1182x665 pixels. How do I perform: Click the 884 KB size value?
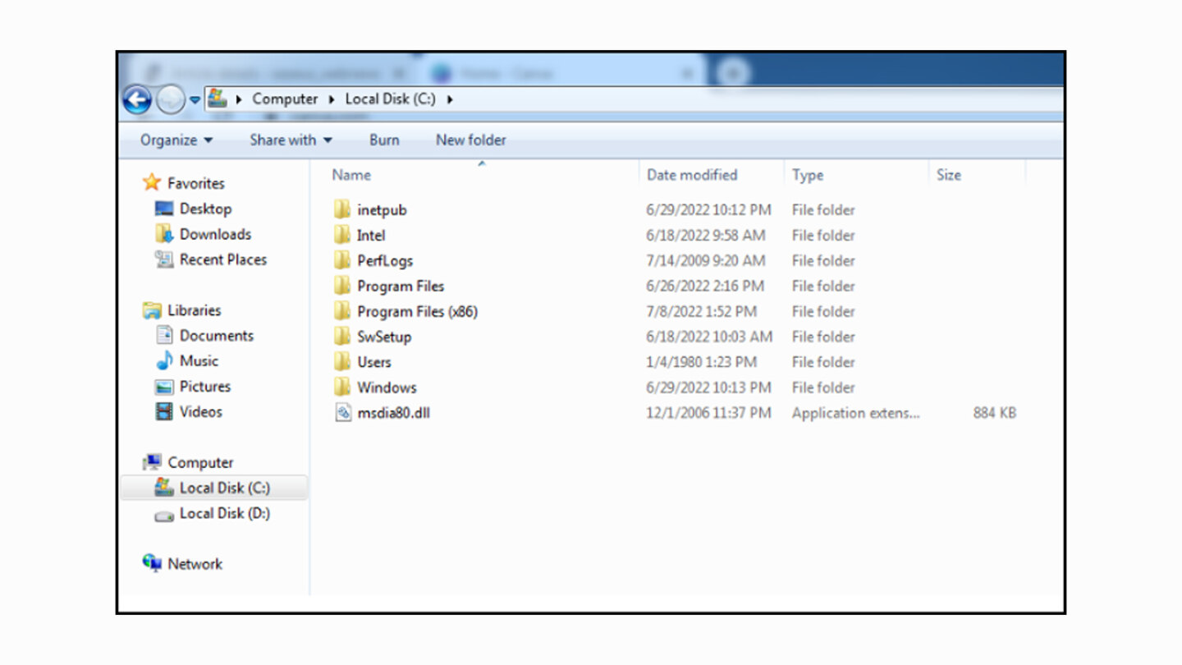click(x=995, y=413)
